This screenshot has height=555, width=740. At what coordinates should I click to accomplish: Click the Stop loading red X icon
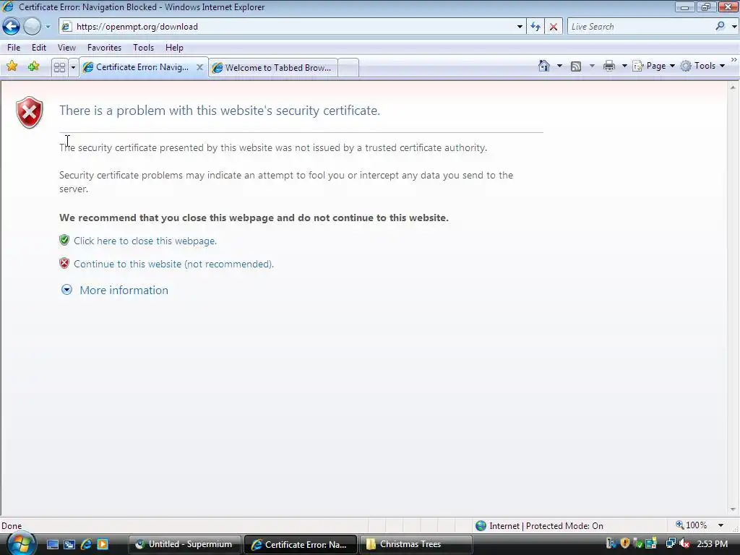[x=553, y=27]
